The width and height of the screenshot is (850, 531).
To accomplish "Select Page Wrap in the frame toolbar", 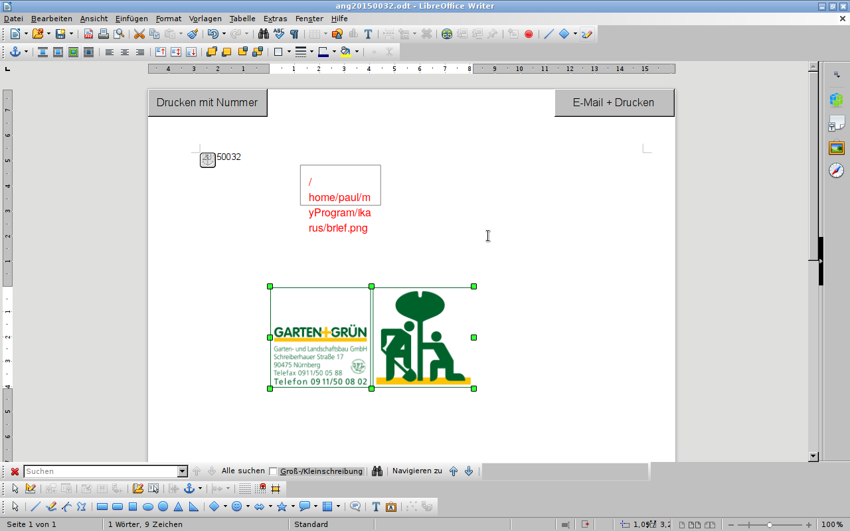I will pyautogui.click(x=58, y=52).
